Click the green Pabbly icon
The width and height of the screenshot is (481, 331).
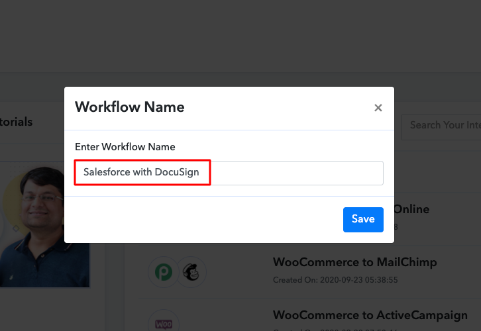point(163,272)
